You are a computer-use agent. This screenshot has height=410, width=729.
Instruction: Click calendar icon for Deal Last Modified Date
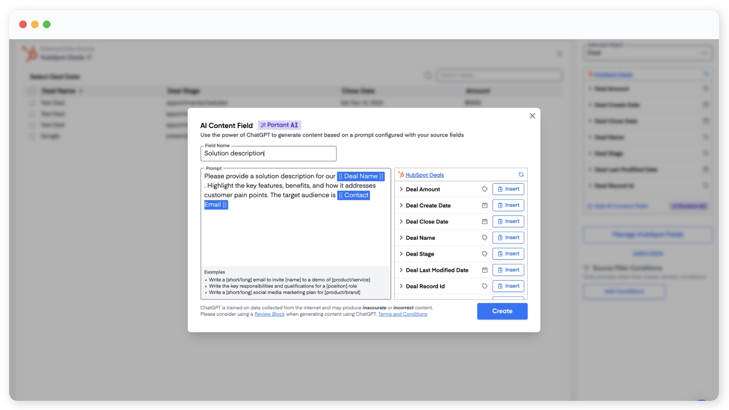pyautogui.click(x=484, y=270)
